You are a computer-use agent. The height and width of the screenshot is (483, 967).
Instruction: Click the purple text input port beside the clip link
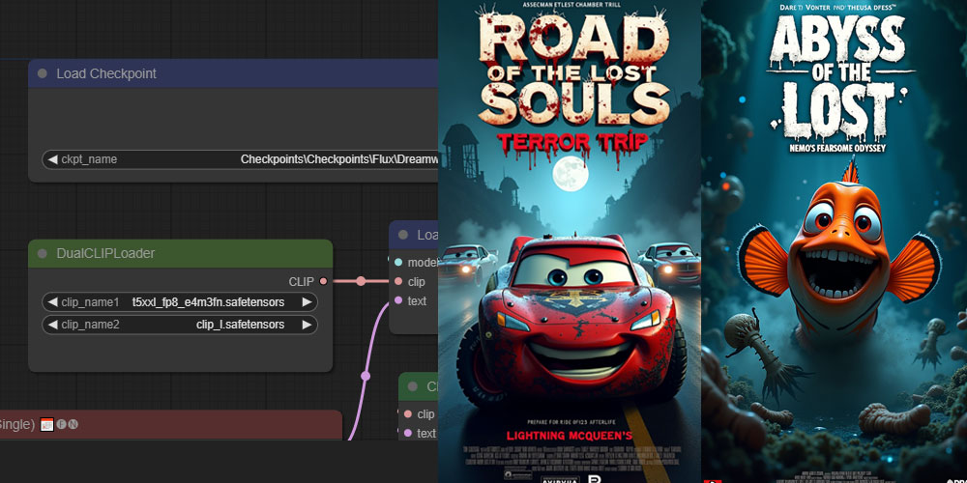[397, 300]
